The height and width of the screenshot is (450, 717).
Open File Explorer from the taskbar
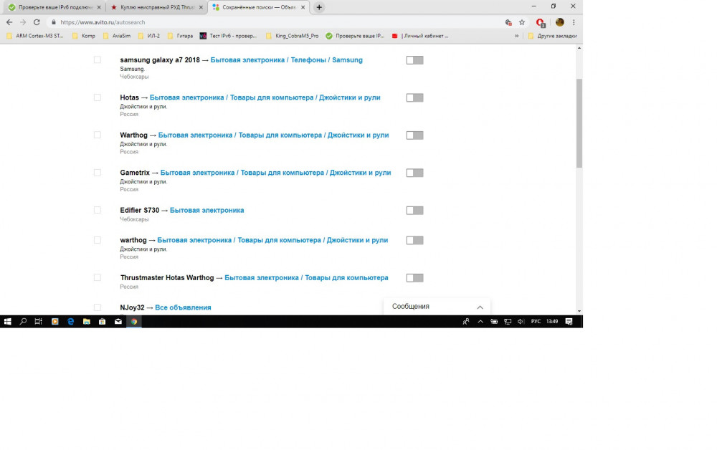[87, 322]
